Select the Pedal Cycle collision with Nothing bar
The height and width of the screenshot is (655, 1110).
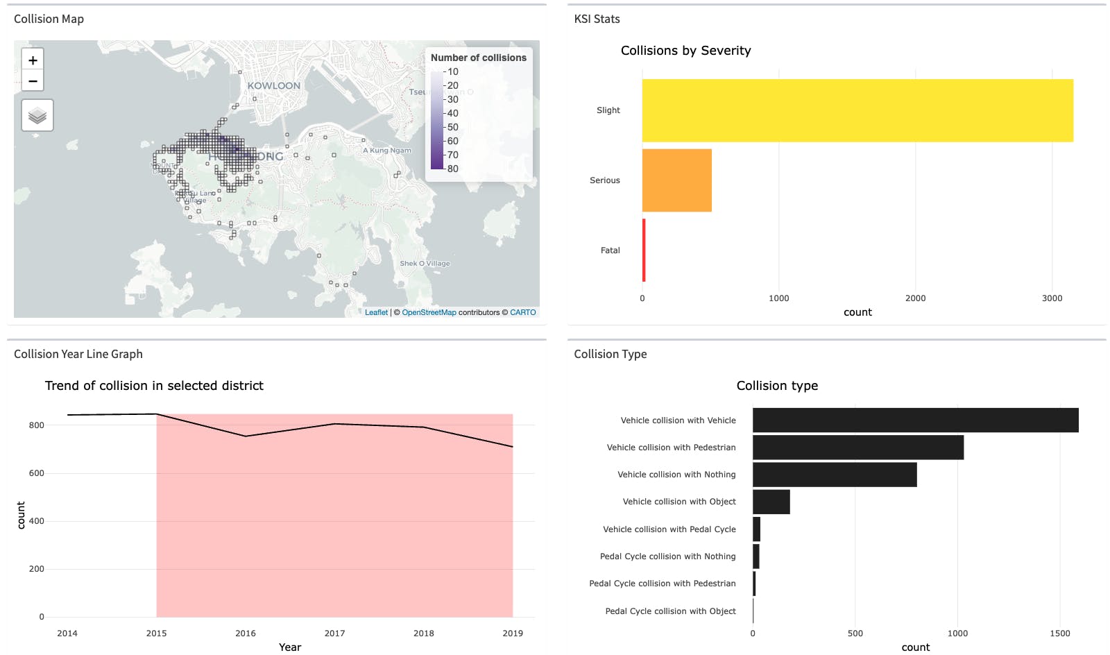point(756,556)
